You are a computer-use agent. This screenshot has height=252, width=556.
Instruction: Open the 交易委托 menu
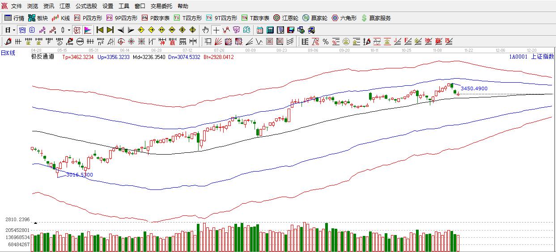161,6
